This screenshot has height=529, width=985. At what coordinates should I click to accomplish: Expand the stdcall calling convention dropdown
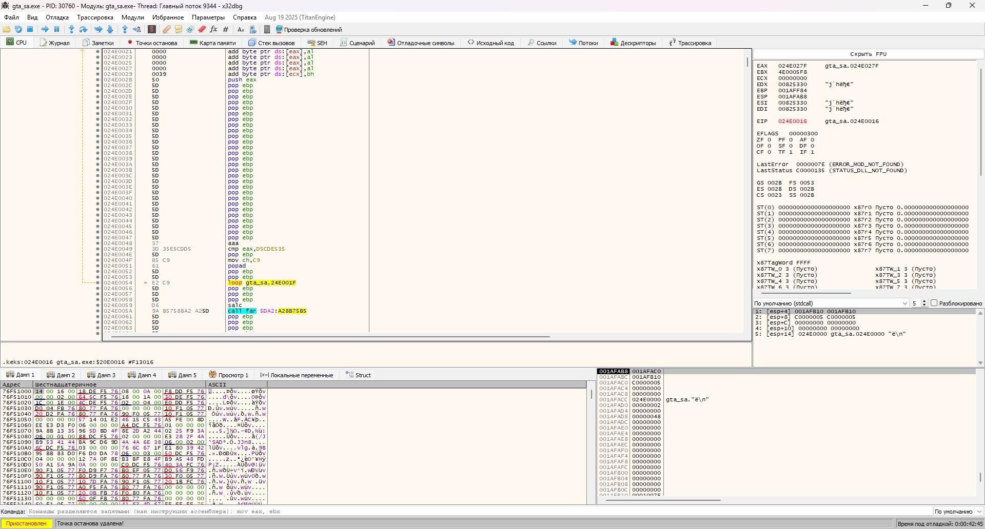tap(831, 303)
